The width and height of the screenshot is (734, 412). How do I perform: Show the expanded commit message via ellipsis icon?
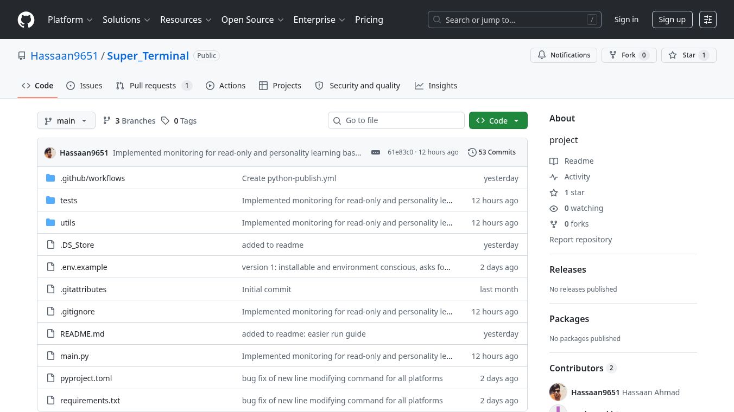click(376, 152)
